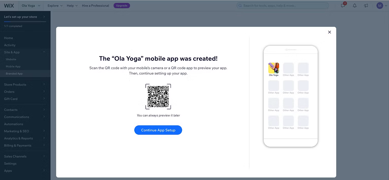Open the notifications bell
The height and width of the screenshot is (180, 389).
click(x=355, y=6)
